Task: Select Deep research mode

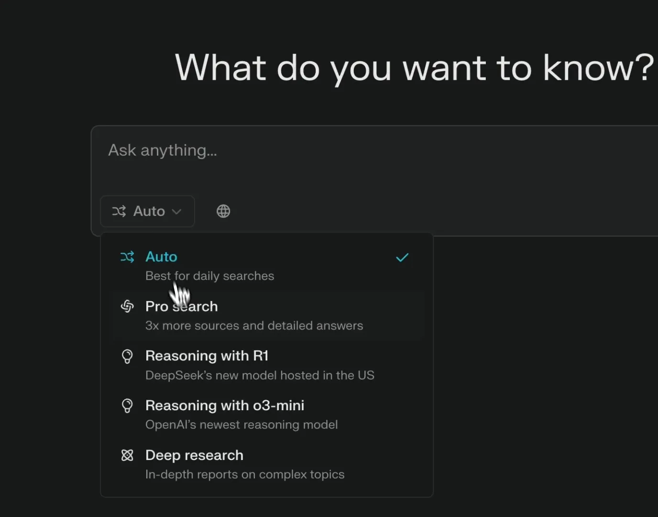Action: coord(267,465)
